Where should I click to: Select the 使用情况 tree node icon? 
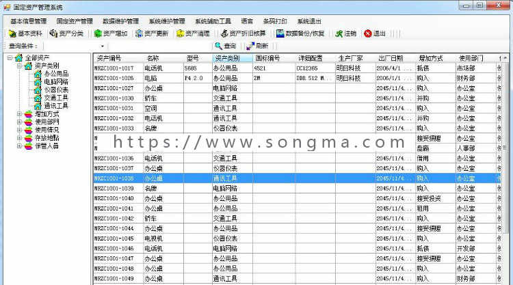coord(29,130)
